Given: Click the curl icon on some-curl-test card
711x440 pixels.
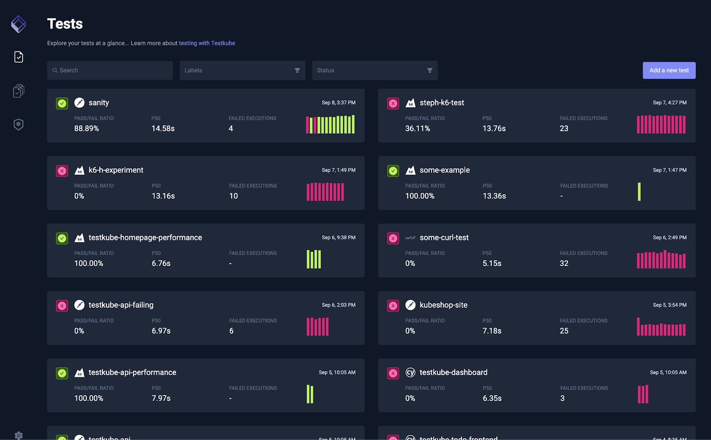Looking at the screenshot, I should pyautogui.click(x=410, y=238).
